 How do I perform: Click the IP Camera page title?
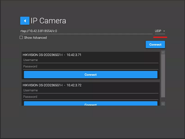pos(48,21)
